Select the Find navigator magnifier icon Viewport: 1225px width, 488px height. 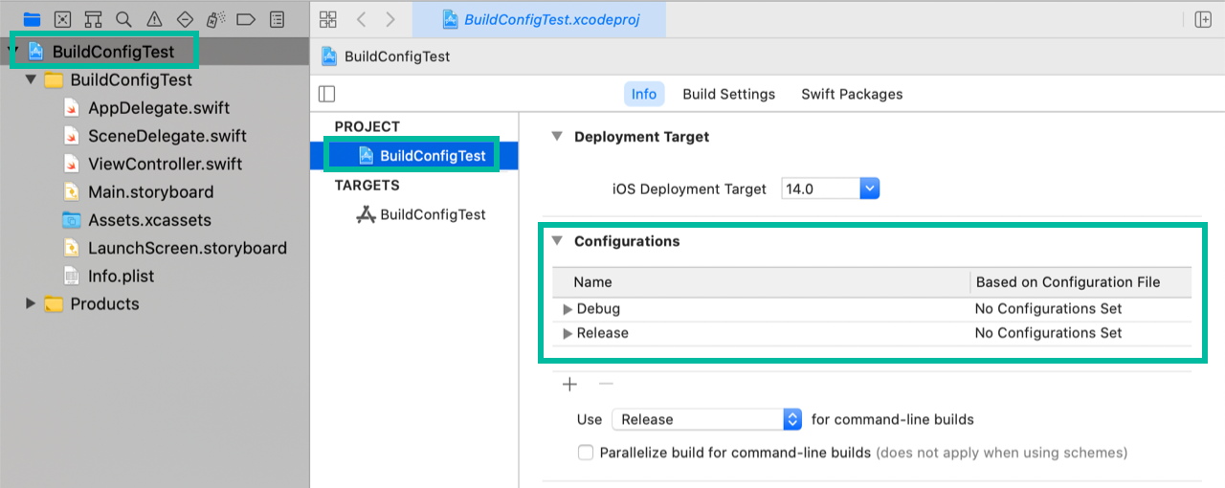click(x=123, y=19)
